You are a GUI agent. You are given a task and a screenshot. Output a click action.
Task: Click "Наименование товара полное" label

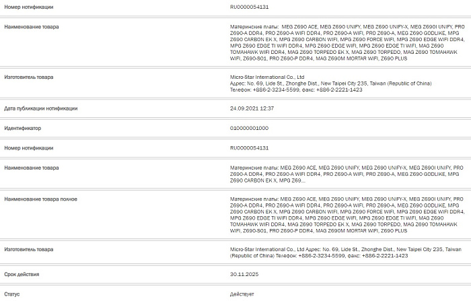[40, 199]
